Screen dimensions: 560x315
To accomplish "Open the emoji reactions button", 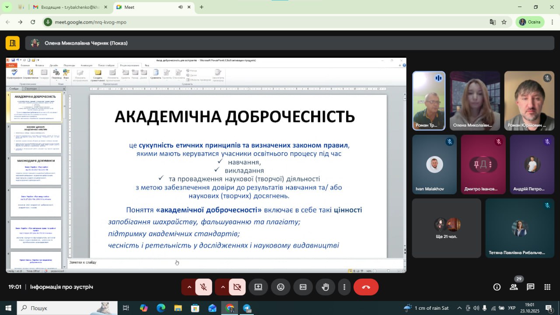I will (281, 287).
